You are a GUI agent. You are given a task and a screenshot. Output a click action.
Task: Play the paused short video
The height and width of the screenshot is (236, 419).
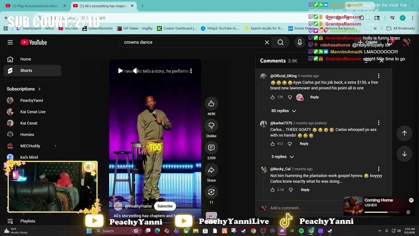tap(120, 71)
